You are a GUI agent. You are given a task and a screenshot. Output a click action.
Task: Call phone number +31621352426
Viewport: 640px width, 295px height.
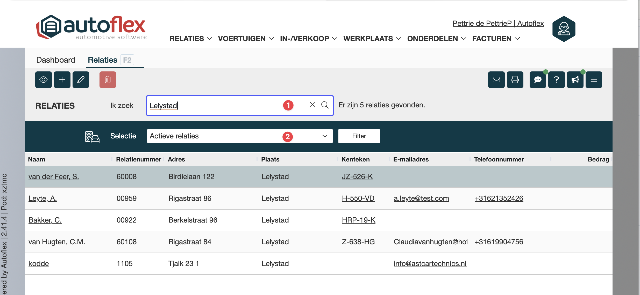pyautogui.click(x=499, y=198)
